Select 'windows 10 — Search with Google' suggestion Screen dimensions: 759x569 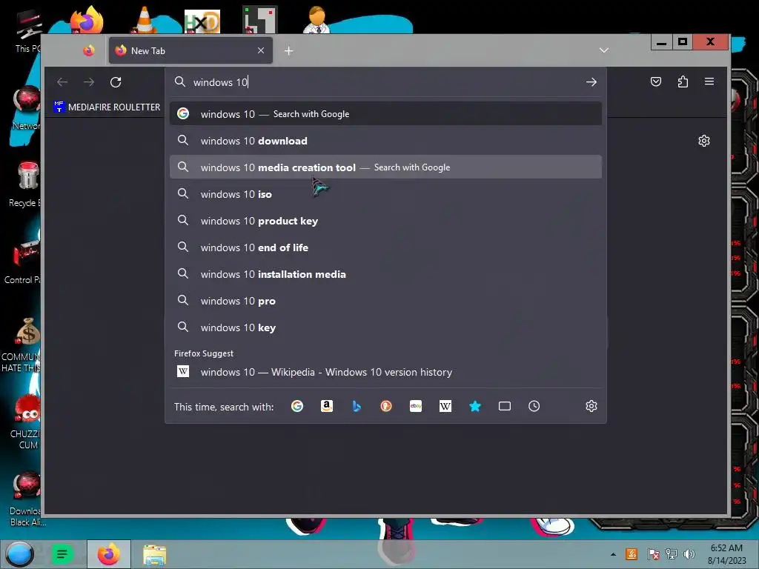pyautogui.click(x=385, y=113)
